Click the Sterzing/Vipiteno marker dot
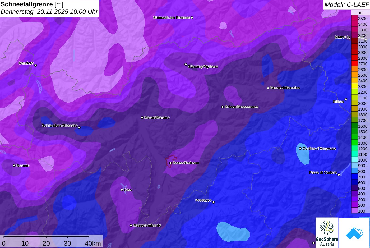Viewport: 370px width, 248px height. 186,64
